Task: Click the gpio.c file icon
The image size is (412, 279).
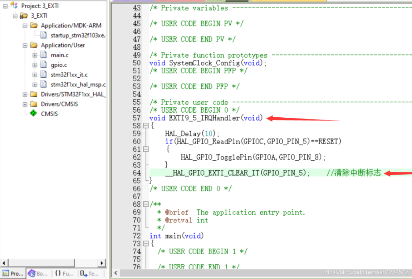Action: pos(43,65)
